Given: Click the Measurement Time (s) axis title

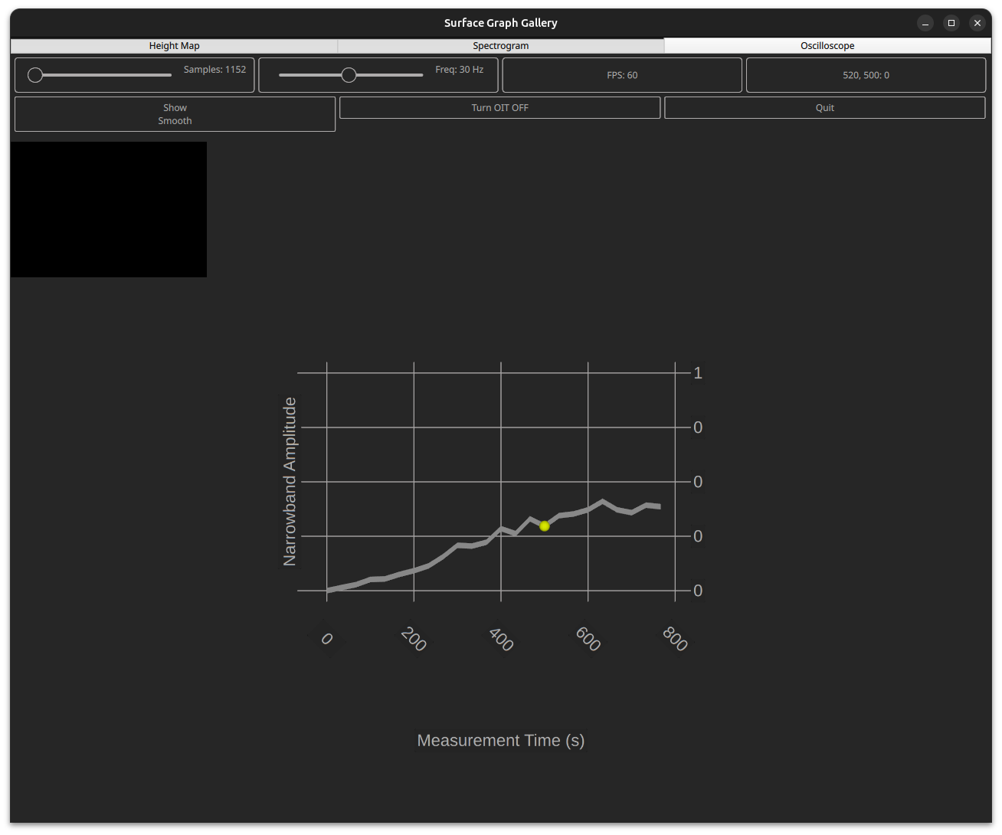Looking at the screenshot, I should pos(500,741).
